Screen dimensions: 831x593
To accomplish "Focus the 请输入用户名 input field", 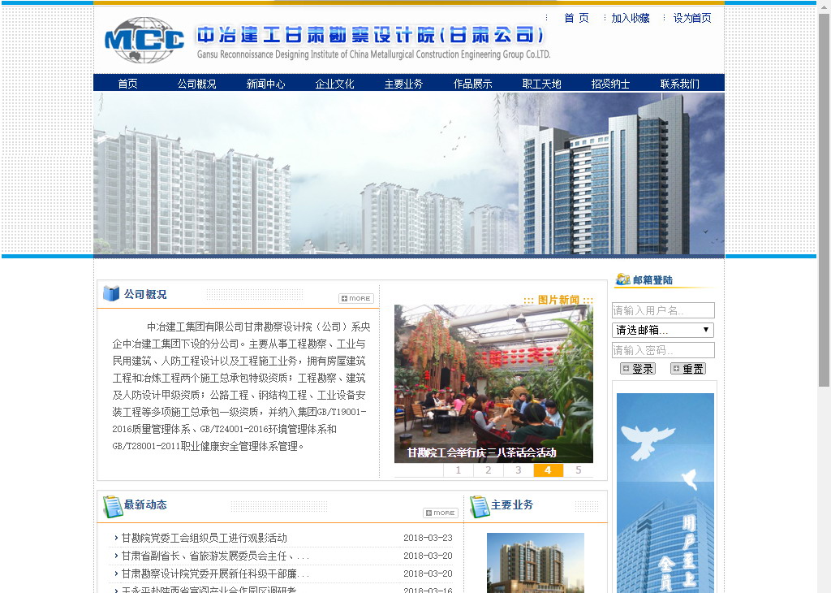I will [663, 310].
